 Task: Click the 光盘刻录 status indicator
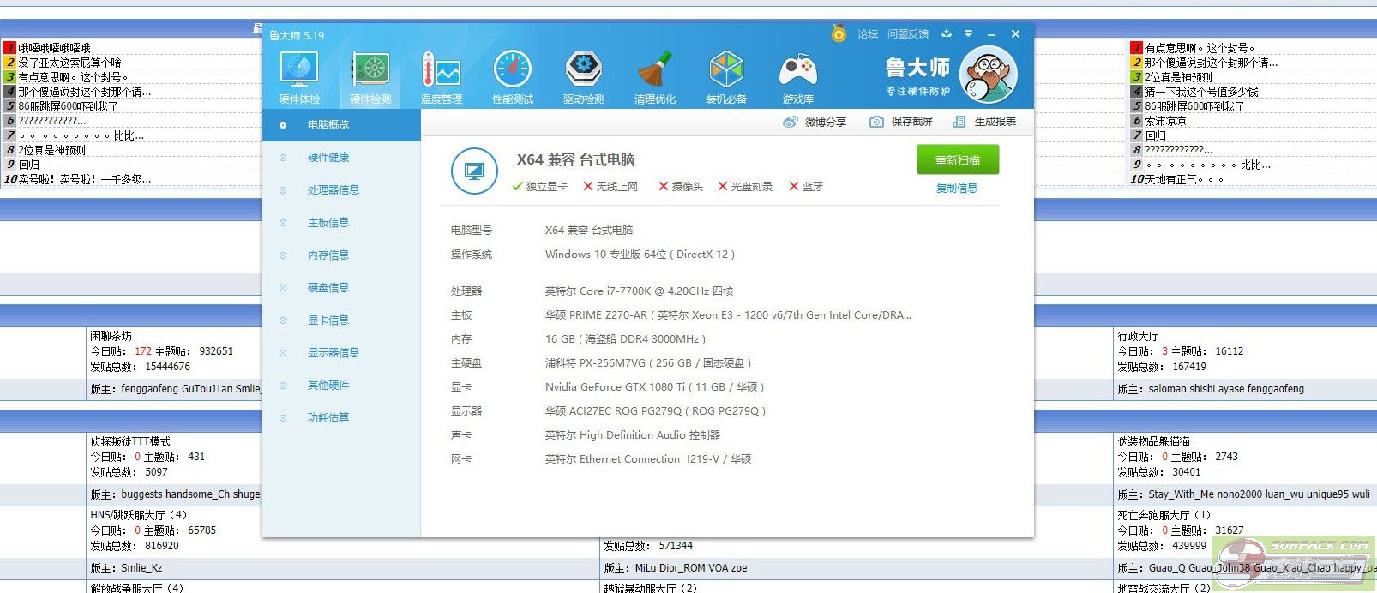745,187
